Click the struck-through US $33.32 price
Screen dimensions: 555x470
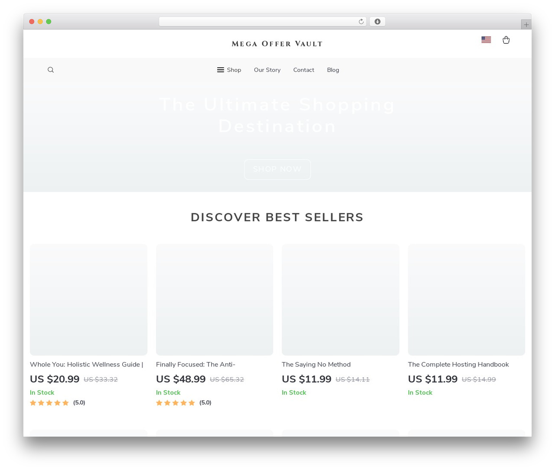coord(101,379)
